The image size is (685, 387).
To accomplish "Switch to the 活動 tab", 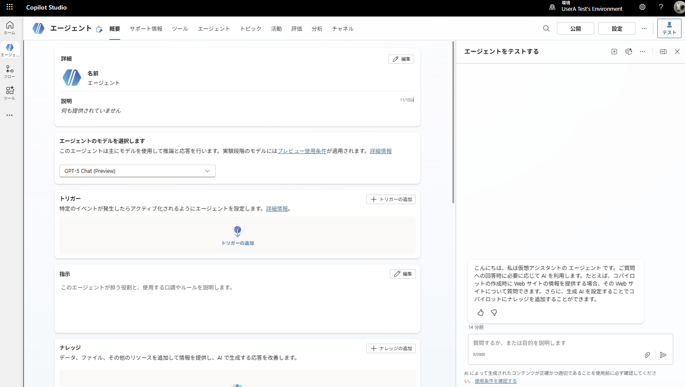I will (x=277, y=29).
